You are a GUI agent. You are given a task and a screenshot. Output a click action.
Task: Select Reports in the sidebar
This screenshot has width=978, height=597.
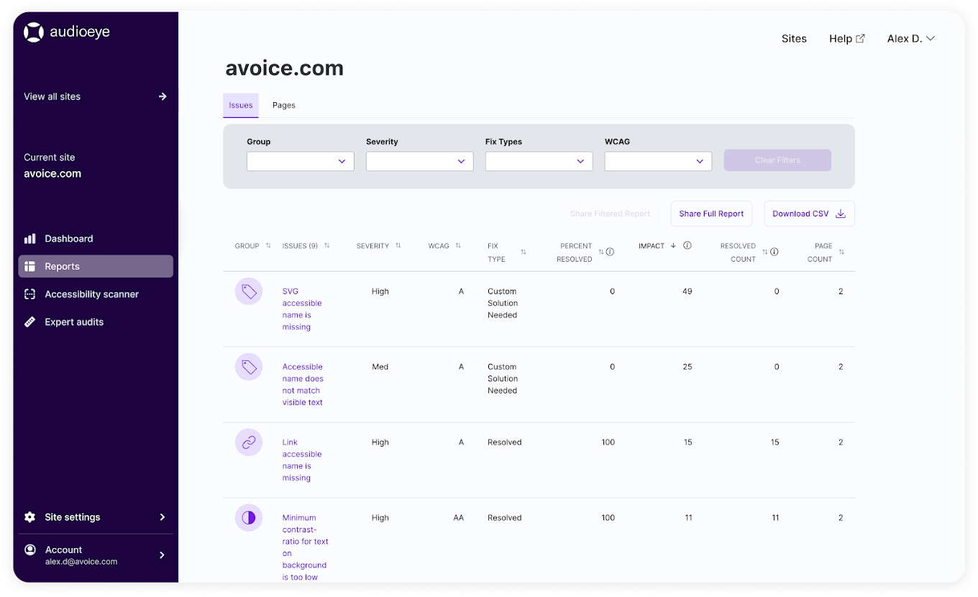point(96,266)
